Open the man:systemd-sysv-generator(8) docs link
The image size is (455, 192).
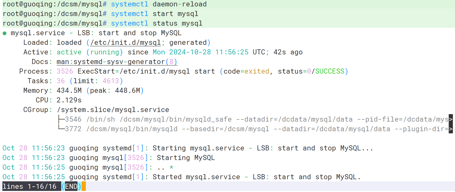[117, 62]
